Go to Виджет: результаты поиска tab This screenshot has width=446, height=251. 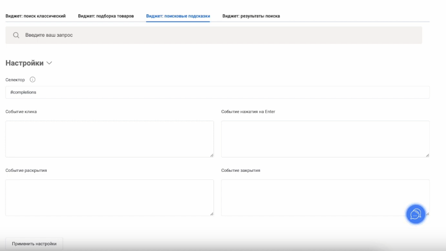point(251,16)
